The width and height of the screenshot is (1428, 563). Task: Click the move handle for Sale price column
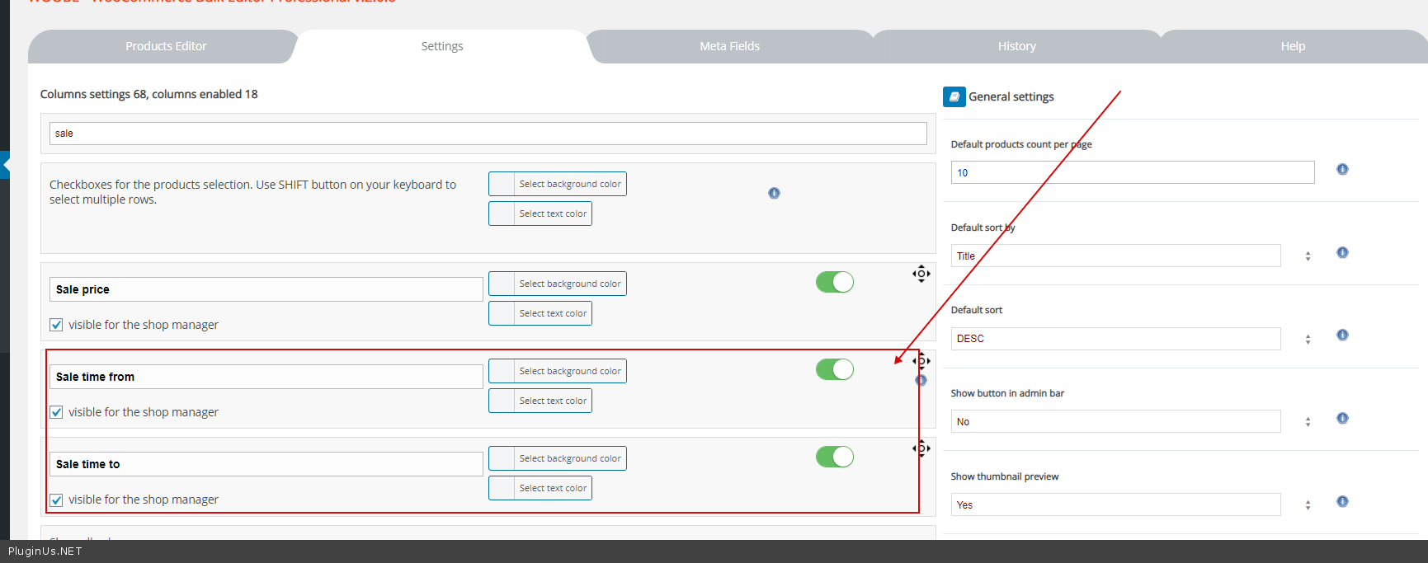click(921, 274)
